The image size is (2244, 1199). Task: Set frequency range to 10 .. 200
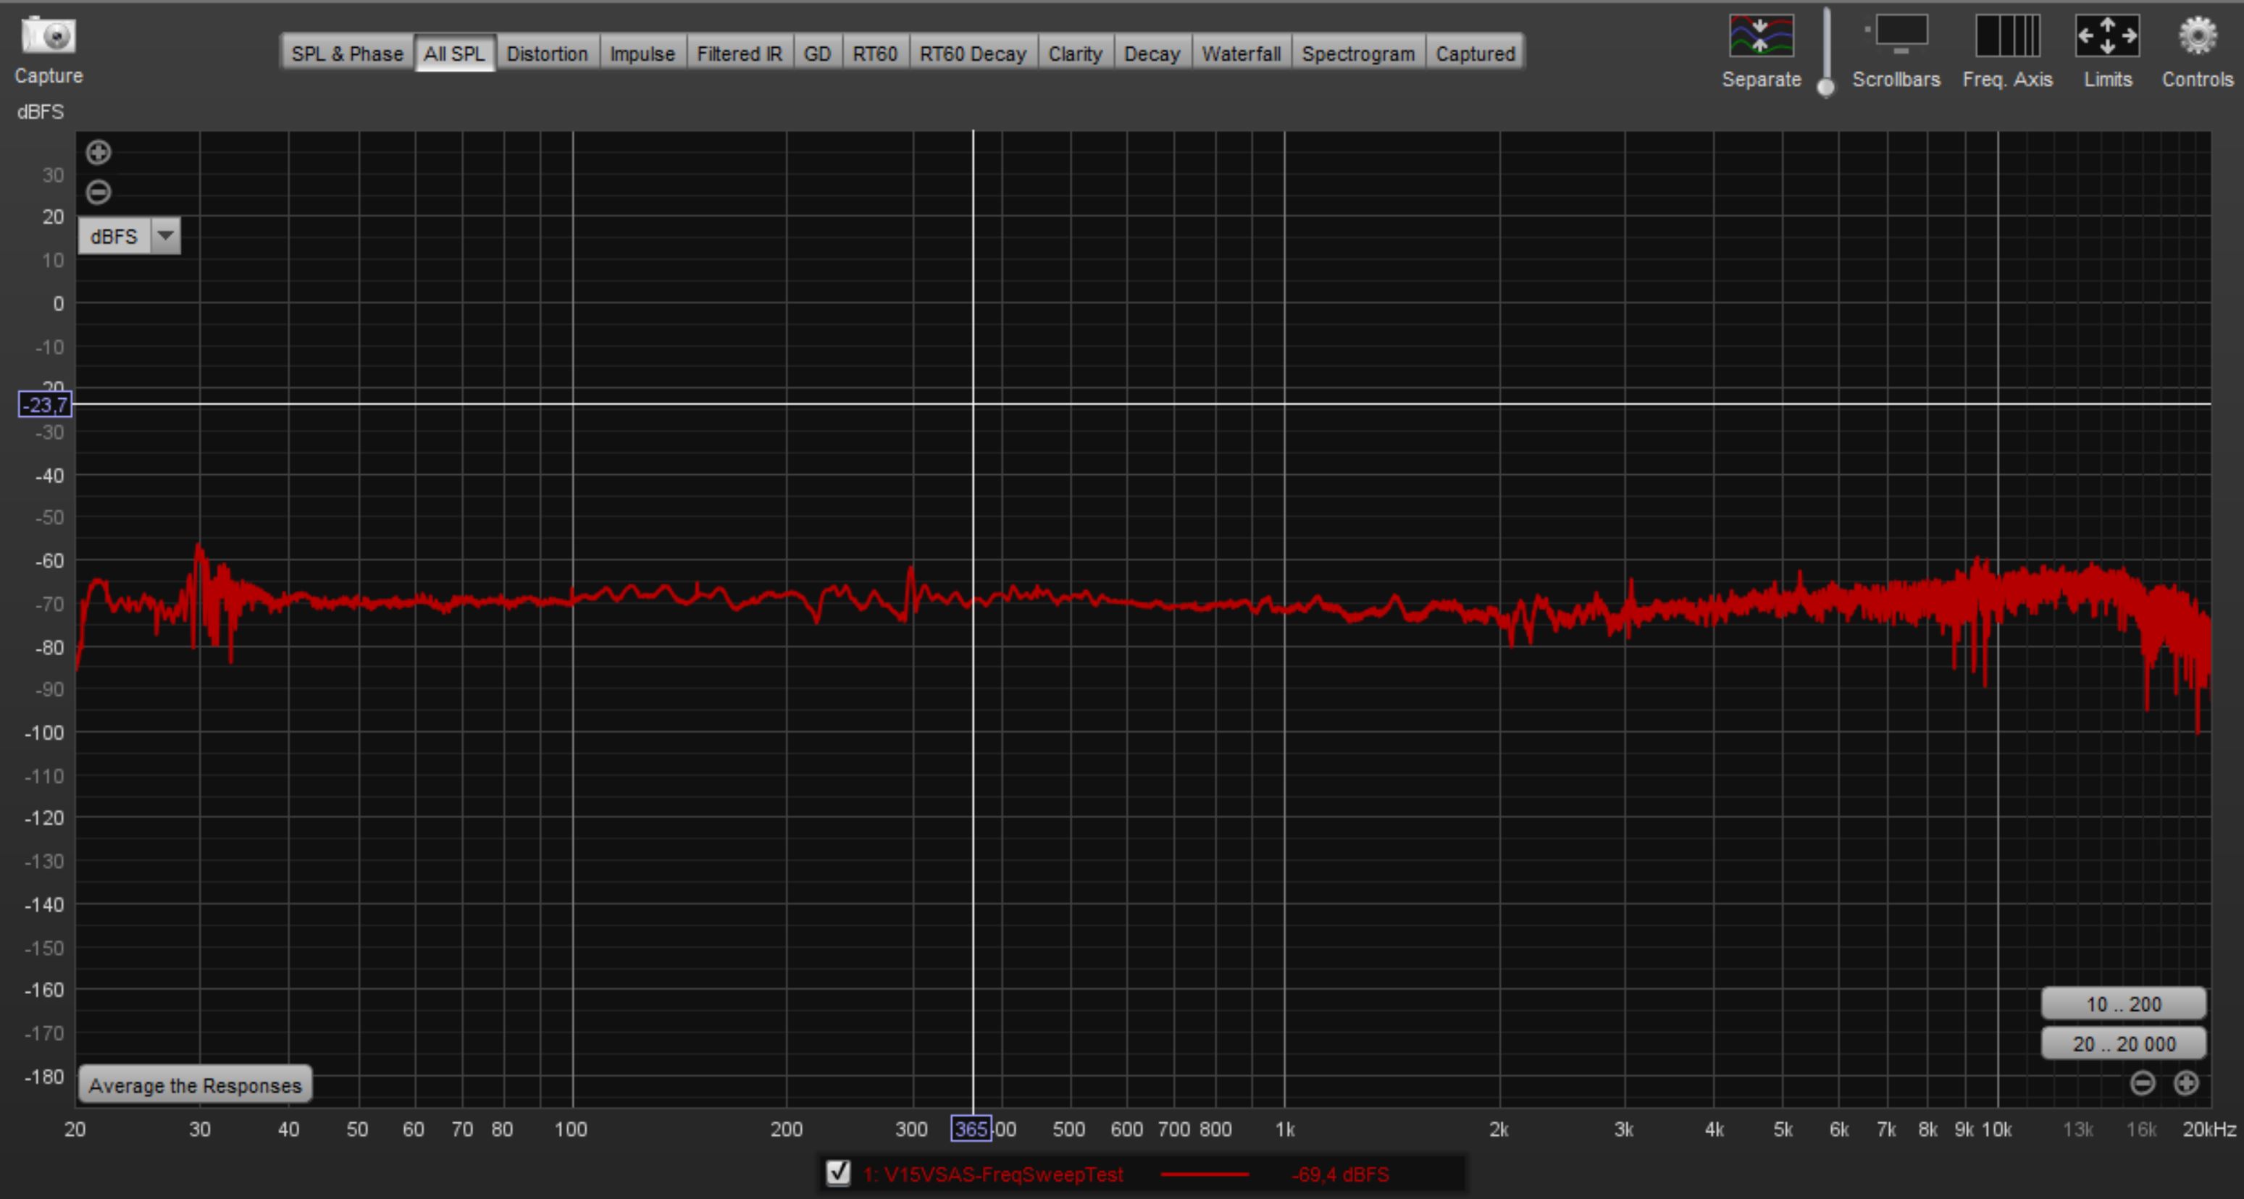click(x=2123, y=1004)
